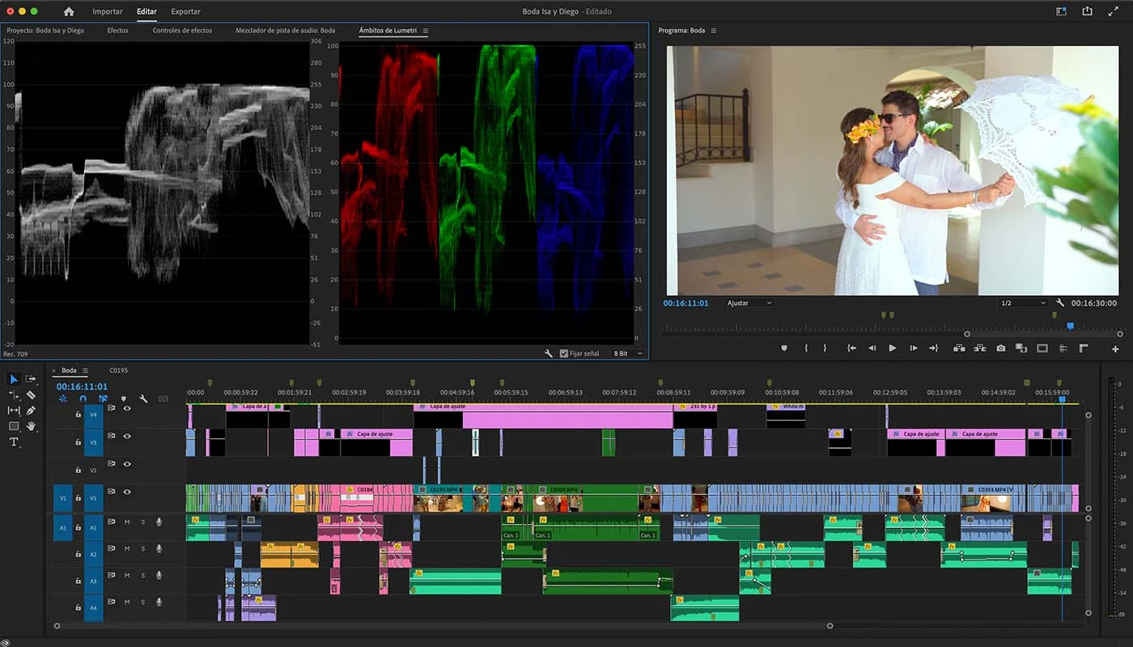Select the Hand tool
The image size is (1133, 647).
point(31,425)
